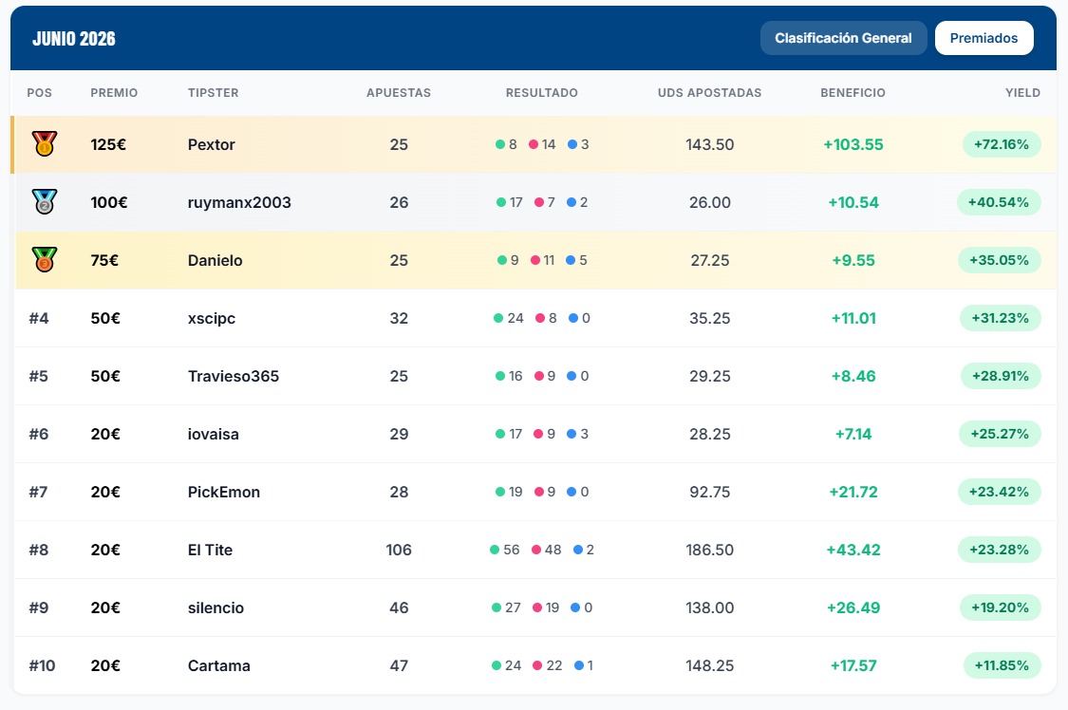Click the +23.42% yield badge
This screenshot has width=1068, height=710.
point(1000,492)
